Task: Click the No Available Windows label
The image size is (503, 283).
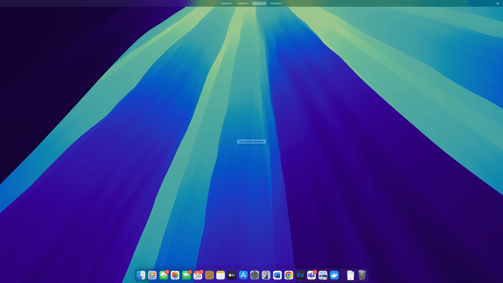Action: point(251,142)
